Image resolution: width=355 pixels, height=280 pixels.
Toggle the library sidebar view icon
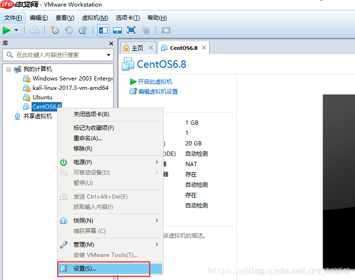pyautogui.click(x=103, y=30)
